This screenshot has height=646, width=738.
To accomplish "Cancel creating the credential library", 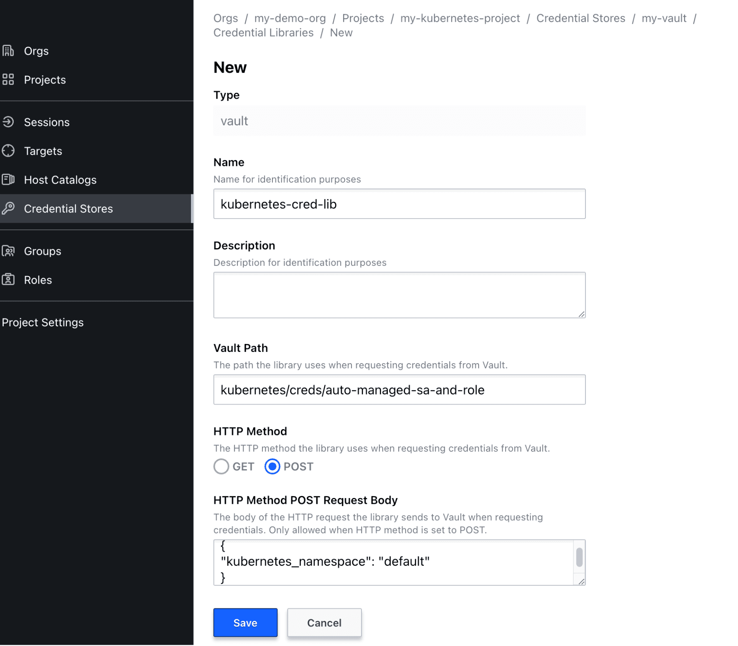I will point(324,622).
